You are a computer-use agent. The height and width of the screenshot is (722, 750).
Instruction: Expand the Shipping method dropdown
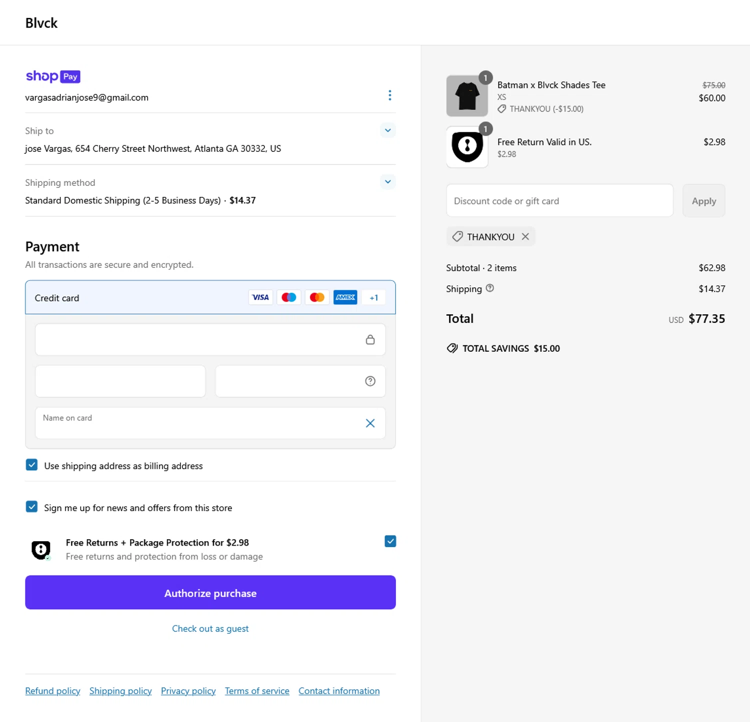click(387, 182)
